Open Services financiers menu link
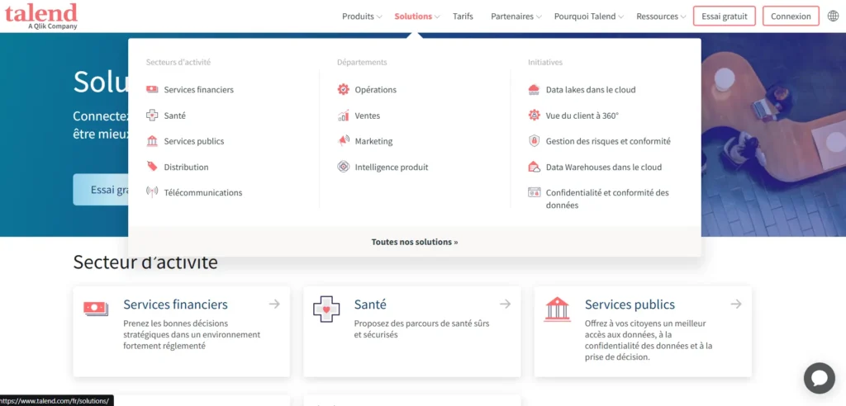The height and width of the screenshot is (406, 846). pyautogui.click(x=199, y=89)
